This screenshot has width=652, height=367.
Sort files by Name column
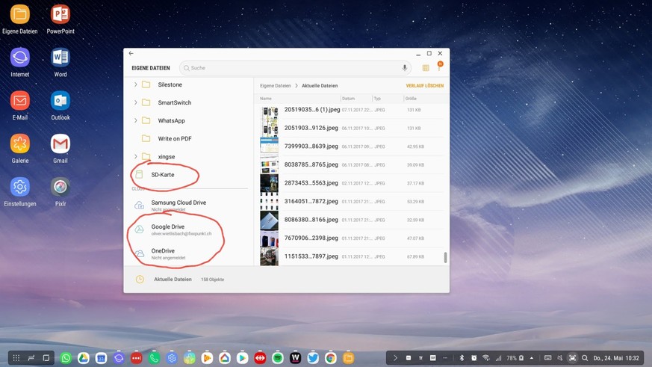[266, 99]
